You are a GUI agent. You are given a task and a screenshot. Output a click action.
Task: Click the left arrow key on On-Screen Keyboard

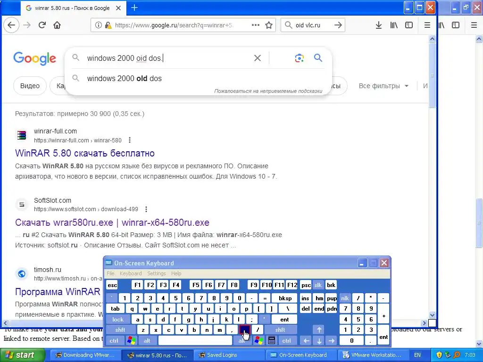[x=306, y=340]
